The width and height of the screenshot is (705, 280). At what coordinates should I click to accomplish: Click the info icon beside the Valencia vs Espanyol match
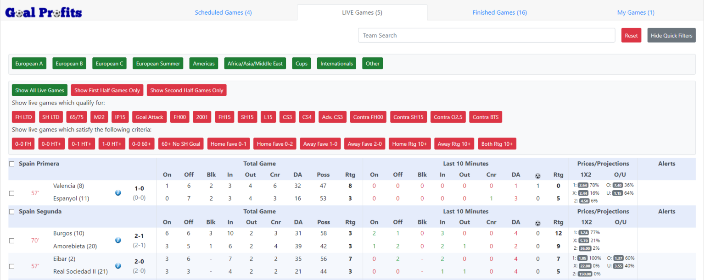click(118, 193)
